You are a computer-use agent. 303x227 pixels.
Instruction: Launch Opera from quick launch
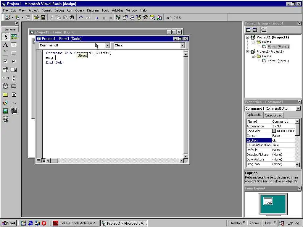44,223
